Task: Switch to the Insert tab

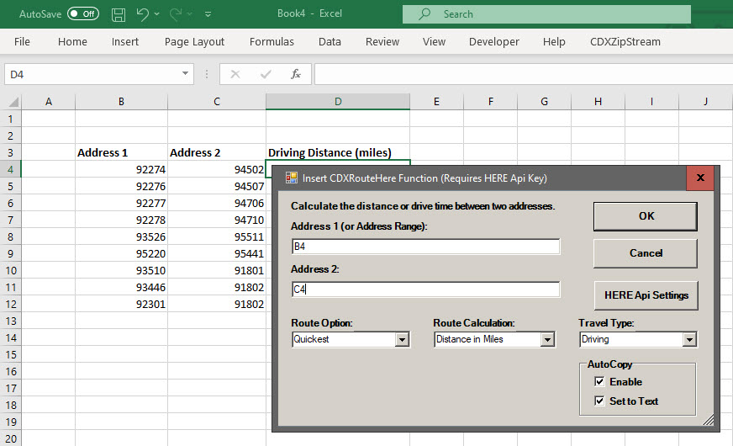Action: click(x=124, y=41)
